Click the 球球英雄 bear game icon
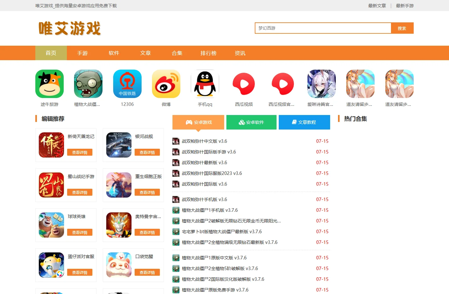 click(51, 225)
